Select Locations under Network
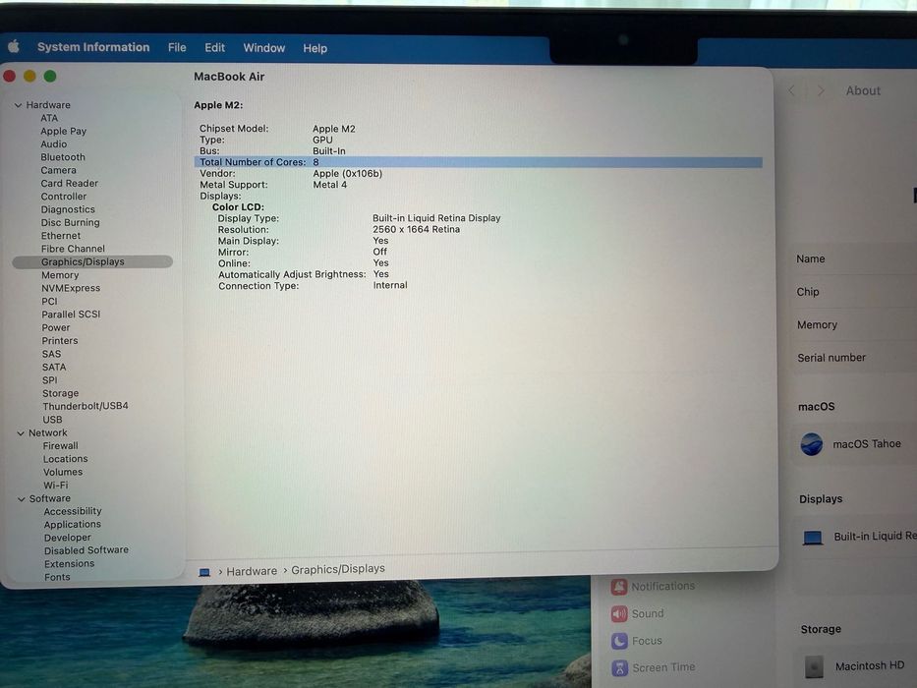The width and height of the screenshot is (917, 688). point(66,459)
